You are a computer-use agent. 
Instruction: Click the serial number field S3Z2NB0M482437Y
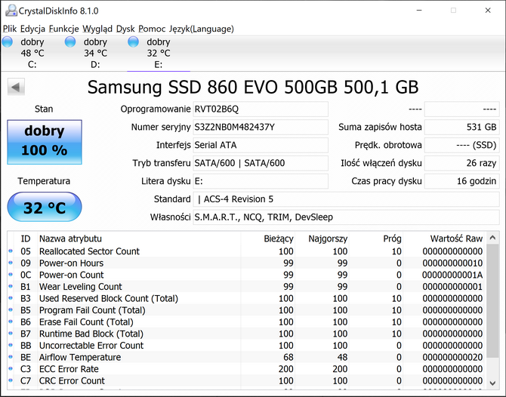[261, 127]
